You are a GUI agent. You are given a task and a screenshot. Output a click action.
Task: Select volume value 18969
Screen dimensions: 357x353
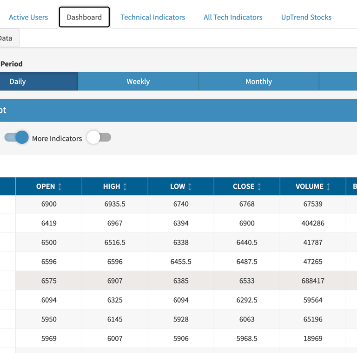(x=313, y=339)
